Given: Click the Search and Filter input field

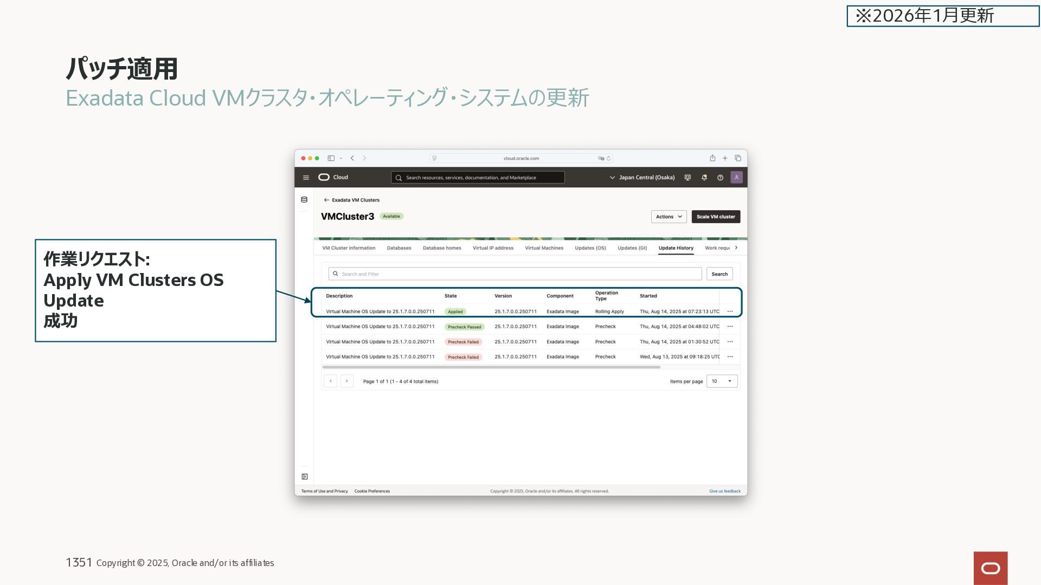Looking at the screenshot, I should coord(515,274).
